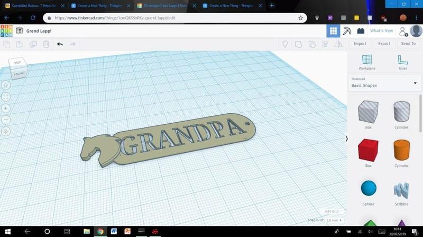The image size is (423, 237).
Task: Open the Blocks pickaxe mode
Action: click(x=347, y=31)
